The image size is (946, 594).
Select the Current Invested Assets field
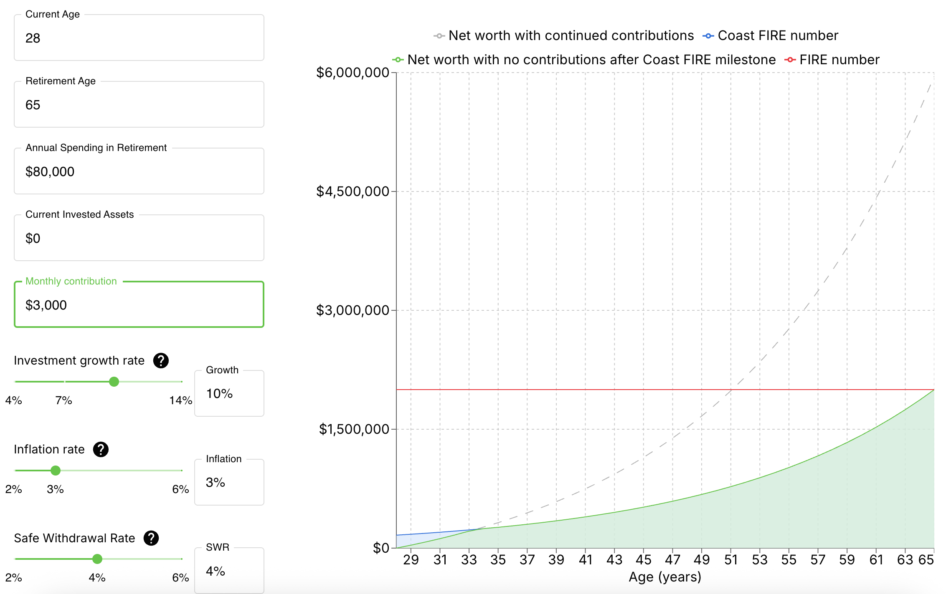pos(139,239)
